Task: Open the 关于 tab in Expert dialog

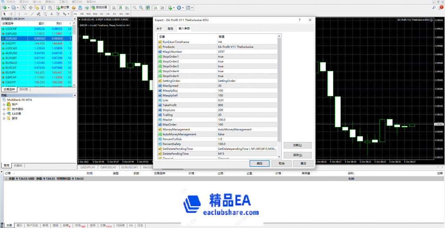Action: coord(160,29)
